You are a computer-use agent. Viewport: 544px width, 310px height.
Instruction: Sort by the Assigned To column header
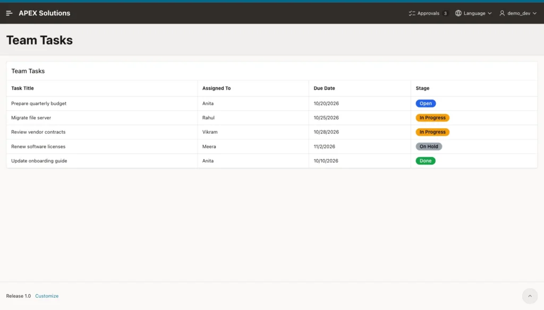pos(217,88)
